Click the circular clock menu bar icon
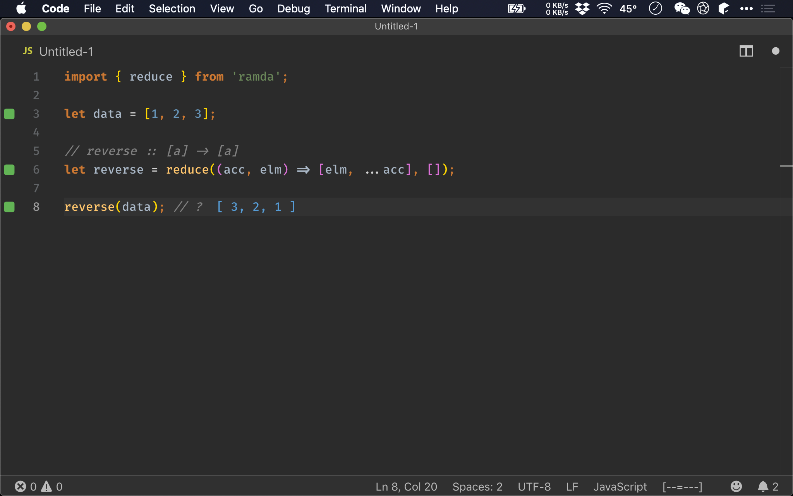Viewport: 793px width, 496px height. pos(655,8)
